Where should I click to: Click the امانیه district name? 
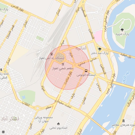click(81, 48)
